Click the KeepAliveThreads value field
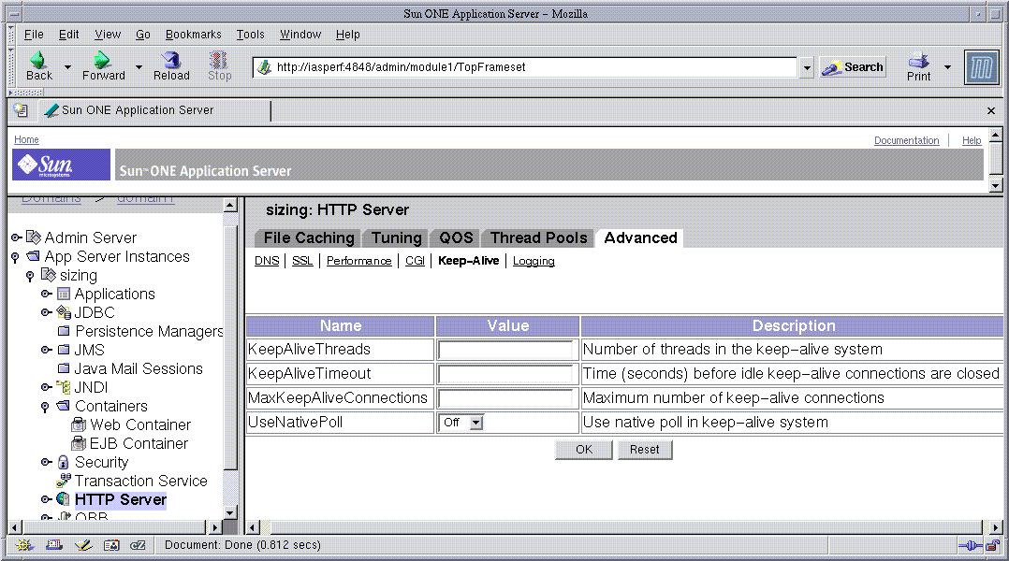This screenshot has height=561, width=1009. pos(505,350)
